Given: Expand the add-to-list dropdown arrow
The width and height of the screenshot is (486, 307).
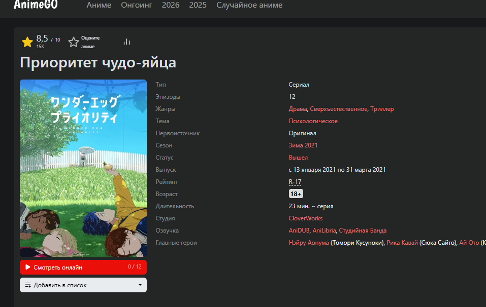Looking at the screenshot, I should (x=140, y=285).
